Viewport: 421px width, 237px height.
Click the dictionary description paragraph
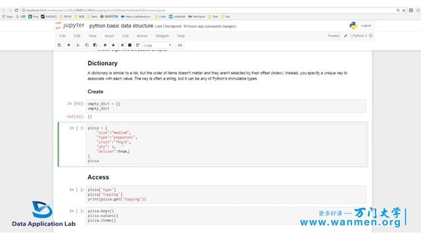click(x=217, y=76)
